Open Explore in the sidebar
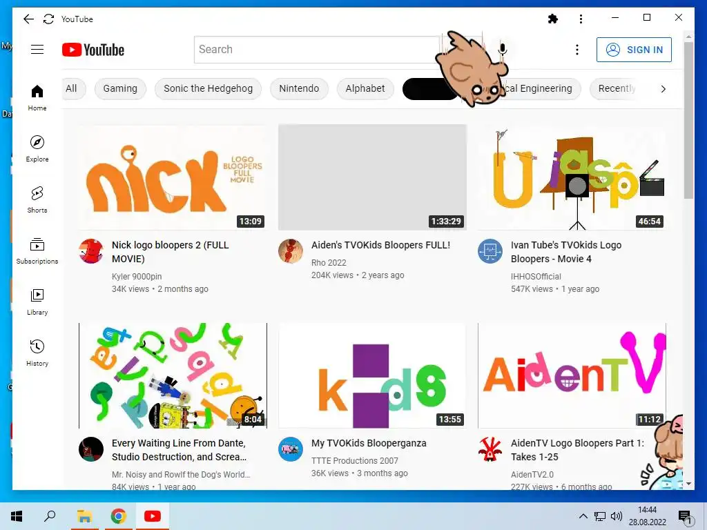The height and width of the screenshot is (530, 707). (x=37, y=149)
